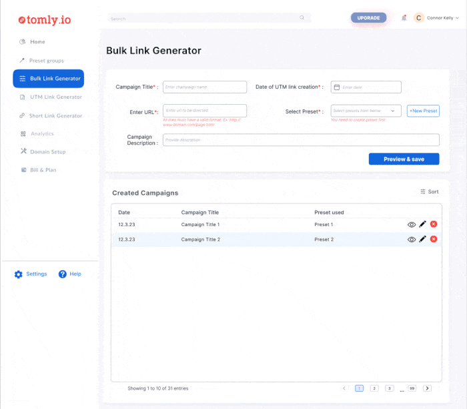467x409 pixels.
Task: Click the Bill & Plan card icon
Action: tap(23, 169)
